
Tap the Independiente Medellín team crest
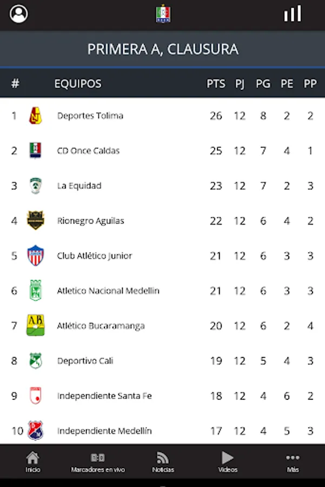coord(36,431)
